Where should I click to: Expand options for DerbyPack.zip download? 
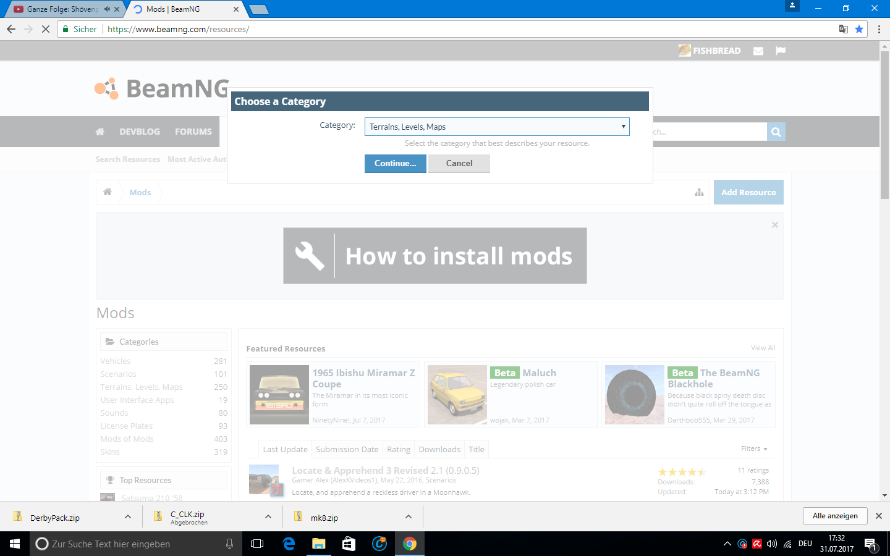[128, 516]
